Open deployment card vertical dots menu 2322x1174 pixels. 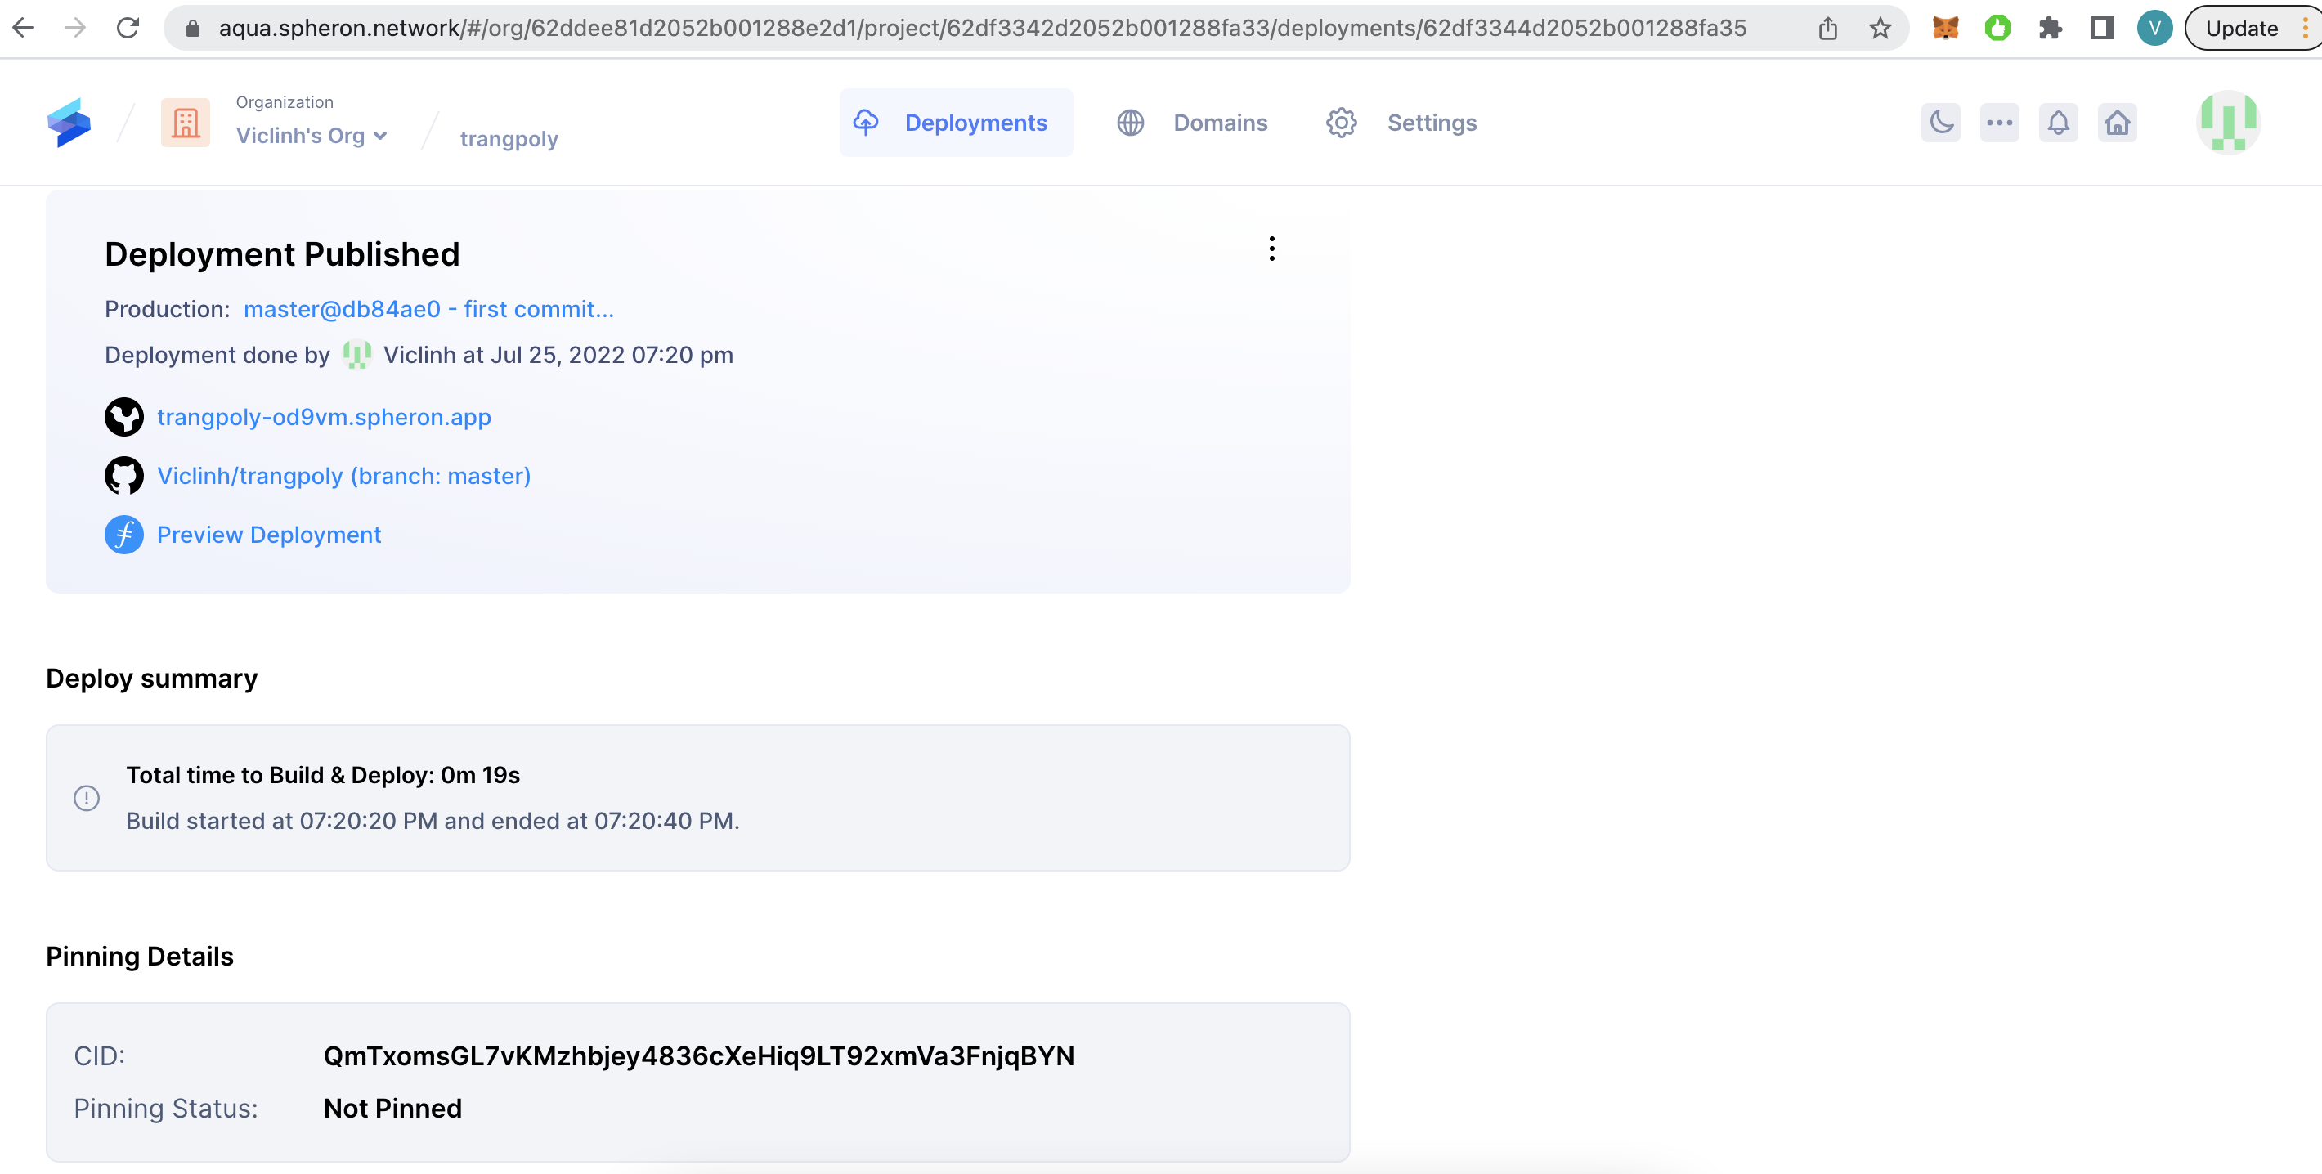pos(1271,249)
